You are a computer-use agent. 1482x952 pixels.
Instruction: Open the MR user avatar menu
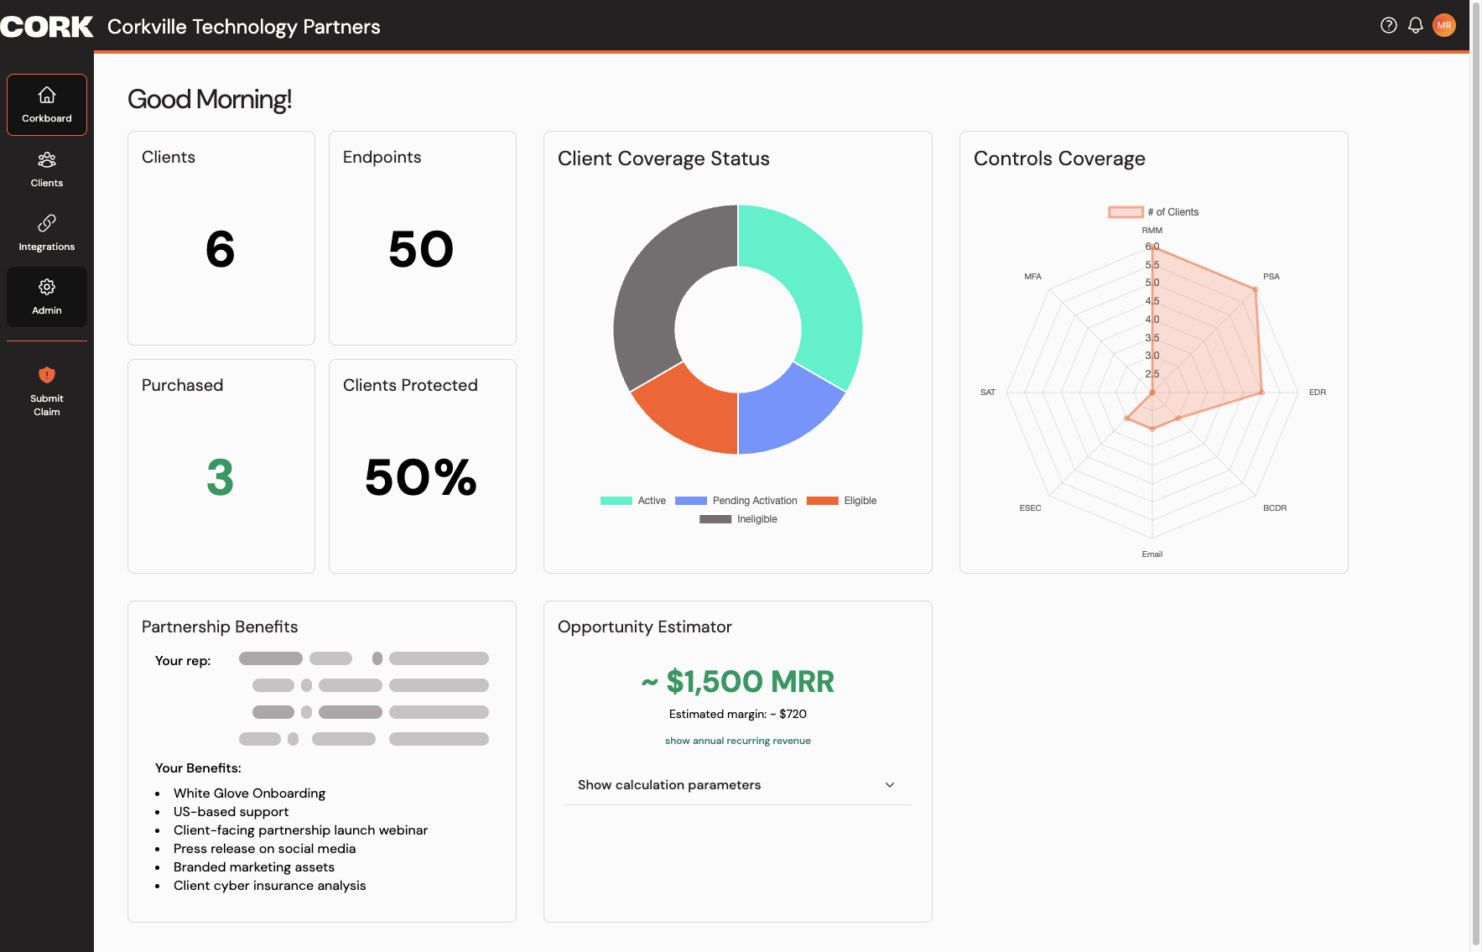pyautogui.click(x=1444, y=25)
